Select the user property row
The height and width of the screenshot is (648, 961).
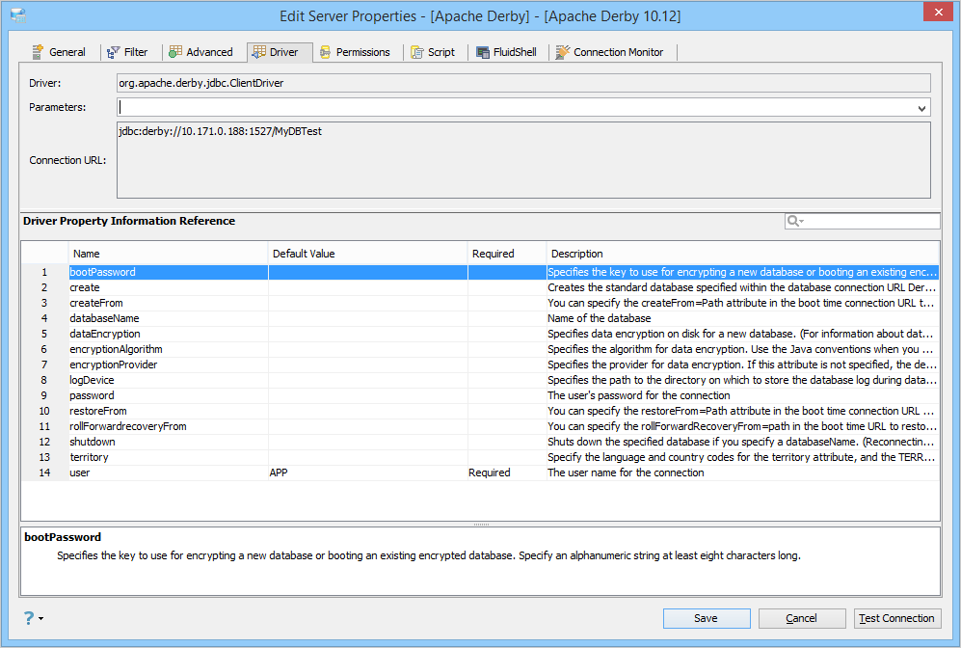480,472
